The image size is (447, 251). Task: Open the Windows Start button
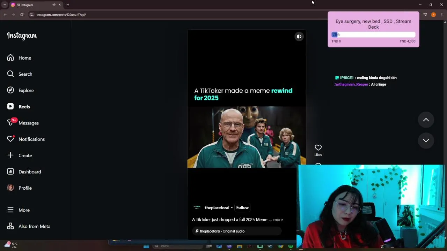pyautogui.click(x=146, y=246)
